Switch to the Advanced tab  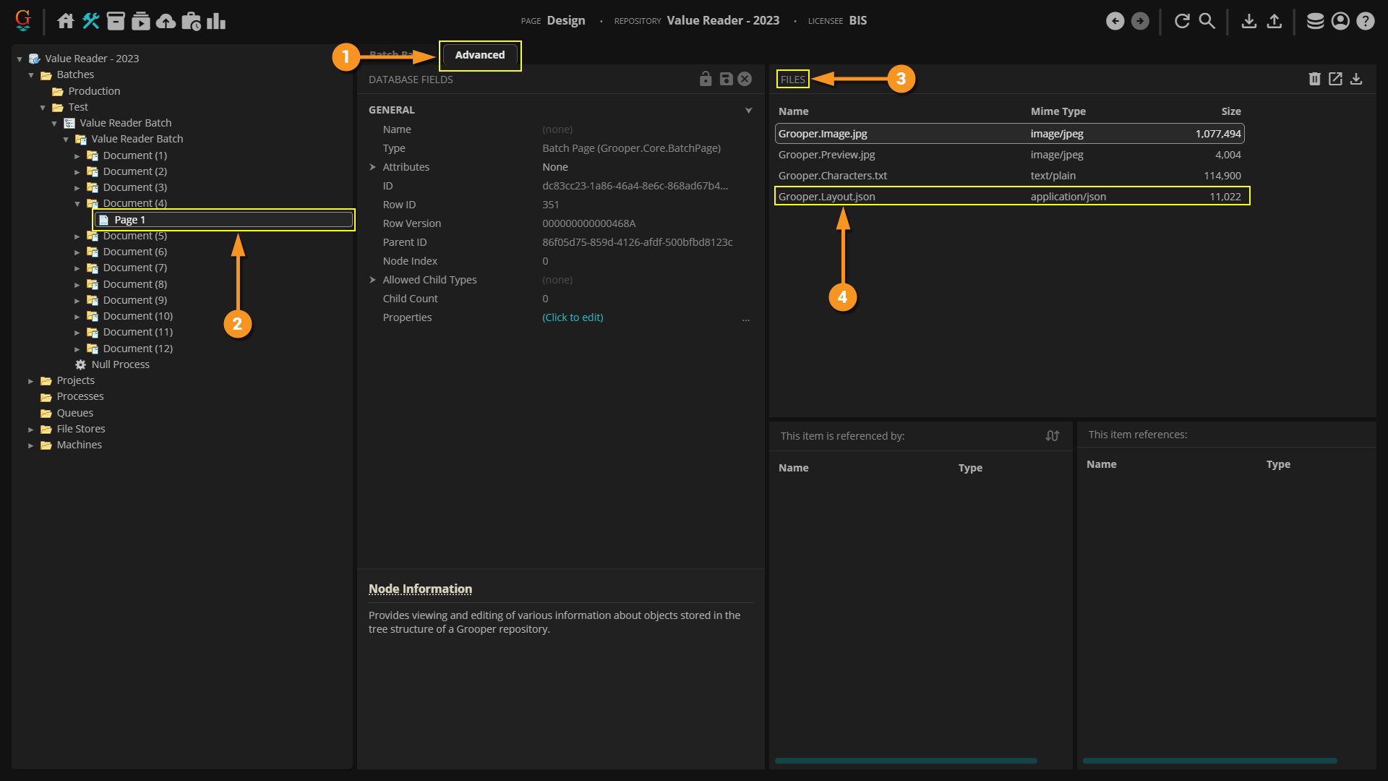tap(479, 55)
